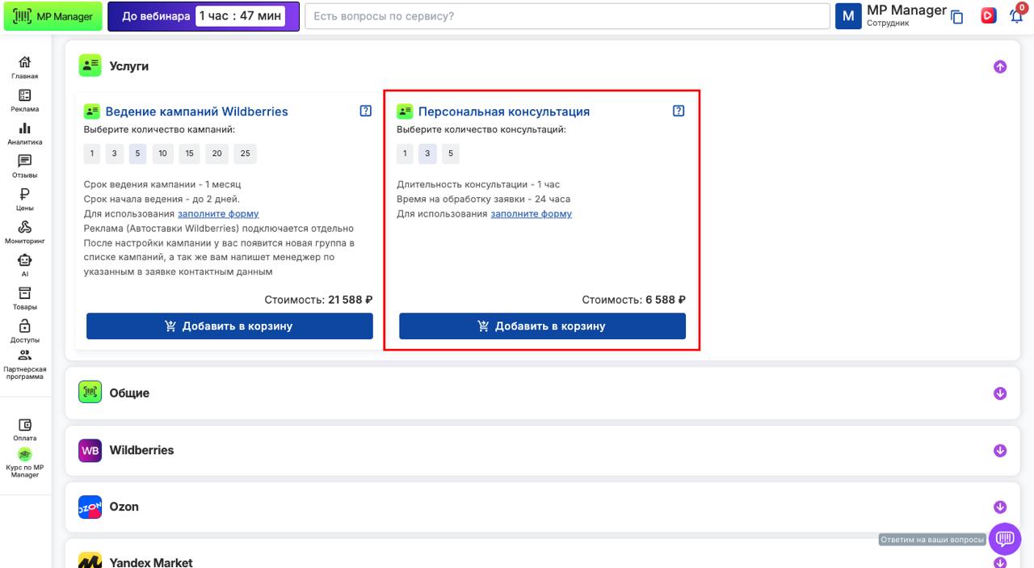The image size is (1034, 568).
Task: Open Реклама section in sidebar
Action: pos(24,96)
